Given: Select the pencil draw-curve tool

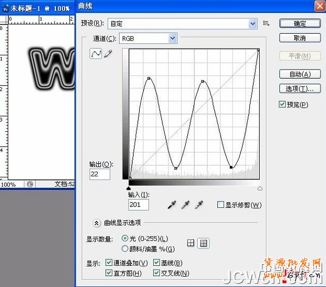Looking at the screenshot, I should pyautogui.click(x=108, y=54).
